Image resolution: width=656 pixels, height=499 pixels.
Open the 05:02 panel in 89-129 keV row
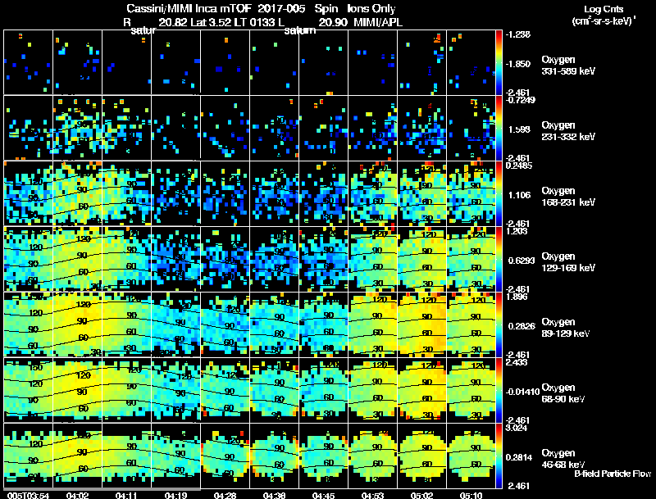[x=421, y=324]
